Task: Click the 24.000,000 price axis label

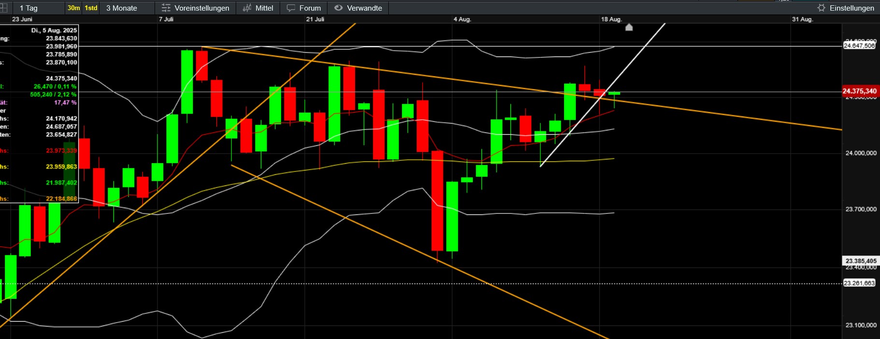Action: [x=861, y=153]
